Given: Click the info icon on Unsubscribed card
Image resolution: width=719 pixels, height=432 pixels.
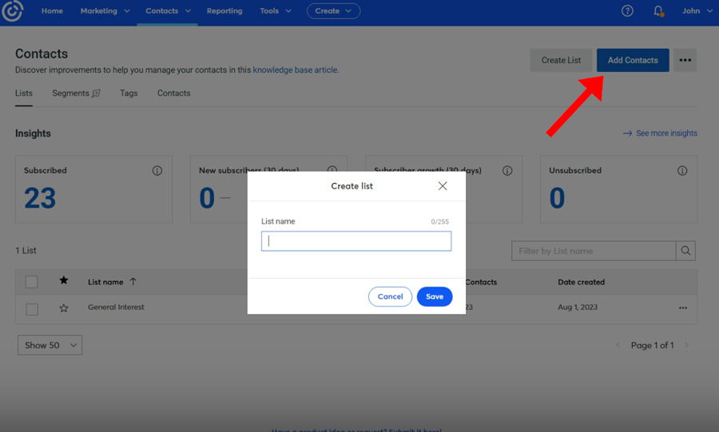Looking at the screenshot, I should click(682, 170).
